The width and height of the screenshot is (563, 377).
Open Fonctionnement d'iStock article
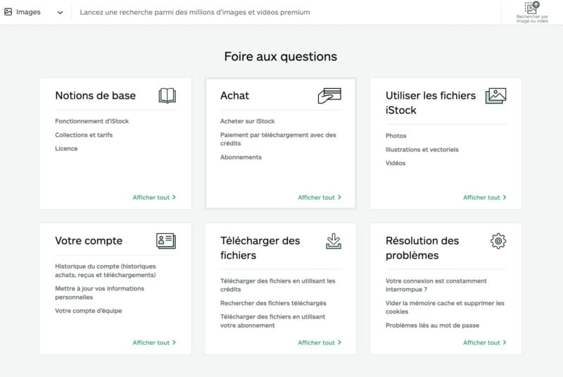(x=92, y=121)
